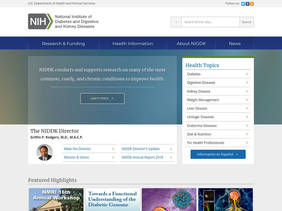282x211 pixels.
Task: Click in the Search Entire Site field
Action: pyautogui.click(x=210, y=22)
